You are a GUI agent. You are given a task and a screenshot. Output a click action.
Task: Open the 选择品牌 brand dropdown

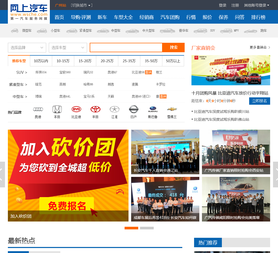(27, 48)
